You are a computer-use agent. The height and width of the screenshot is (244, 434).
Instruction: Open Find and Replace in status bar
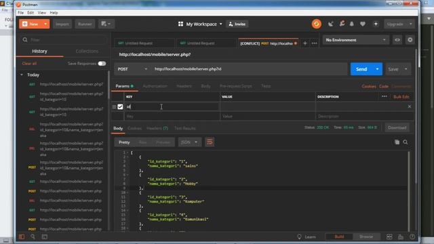[x=33, y=237]
